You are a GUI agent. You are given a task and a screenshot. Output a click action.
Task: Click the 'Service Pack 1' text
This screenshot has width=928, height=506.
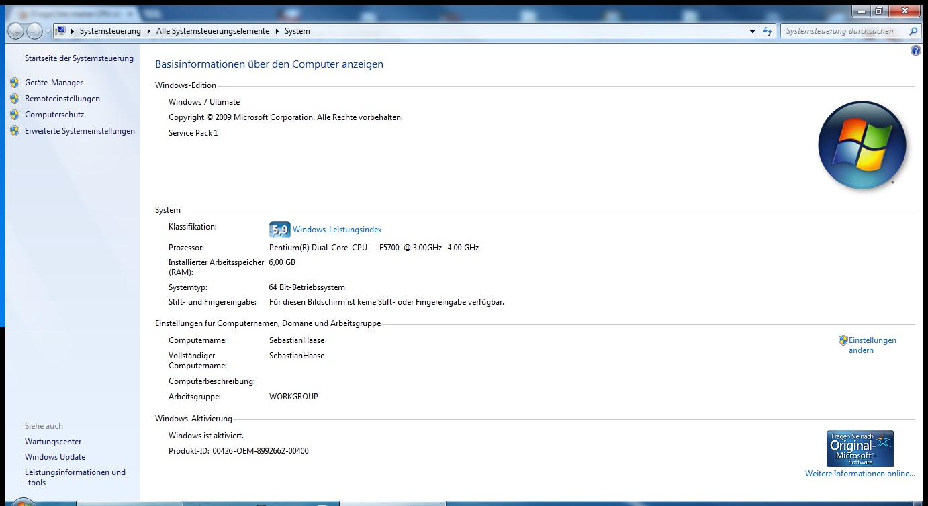(193, 133)
